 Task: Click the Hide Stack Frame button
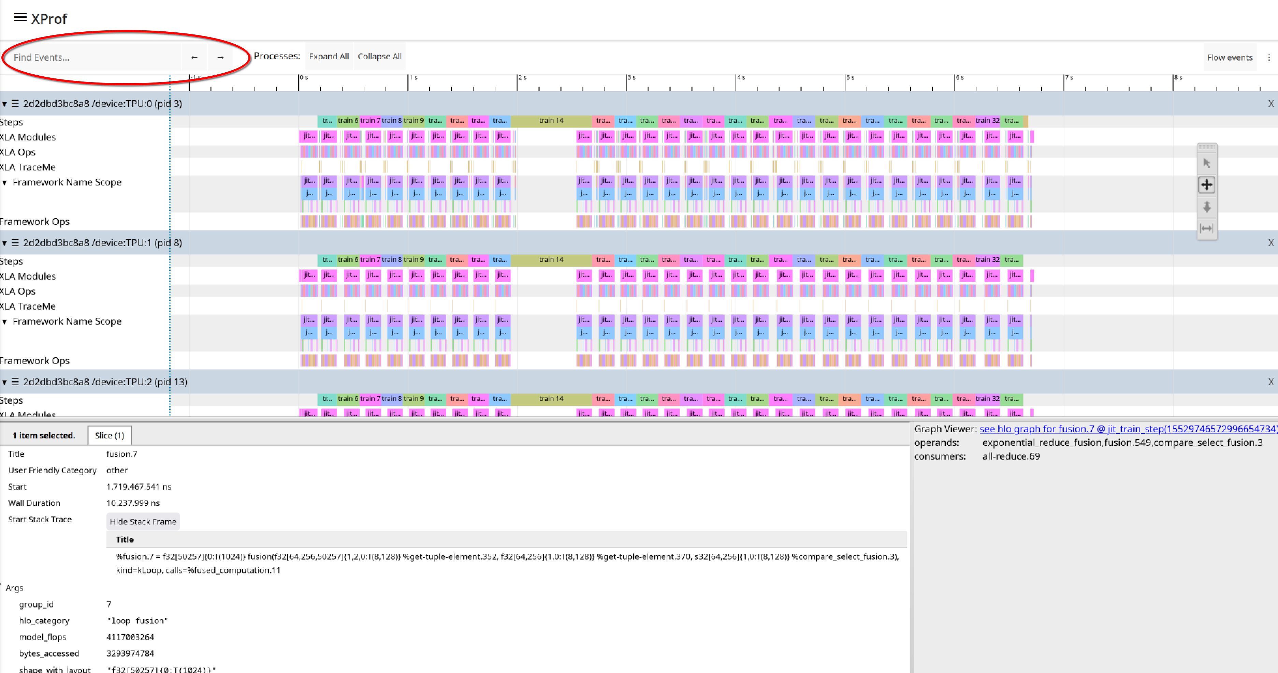point(143,521)
